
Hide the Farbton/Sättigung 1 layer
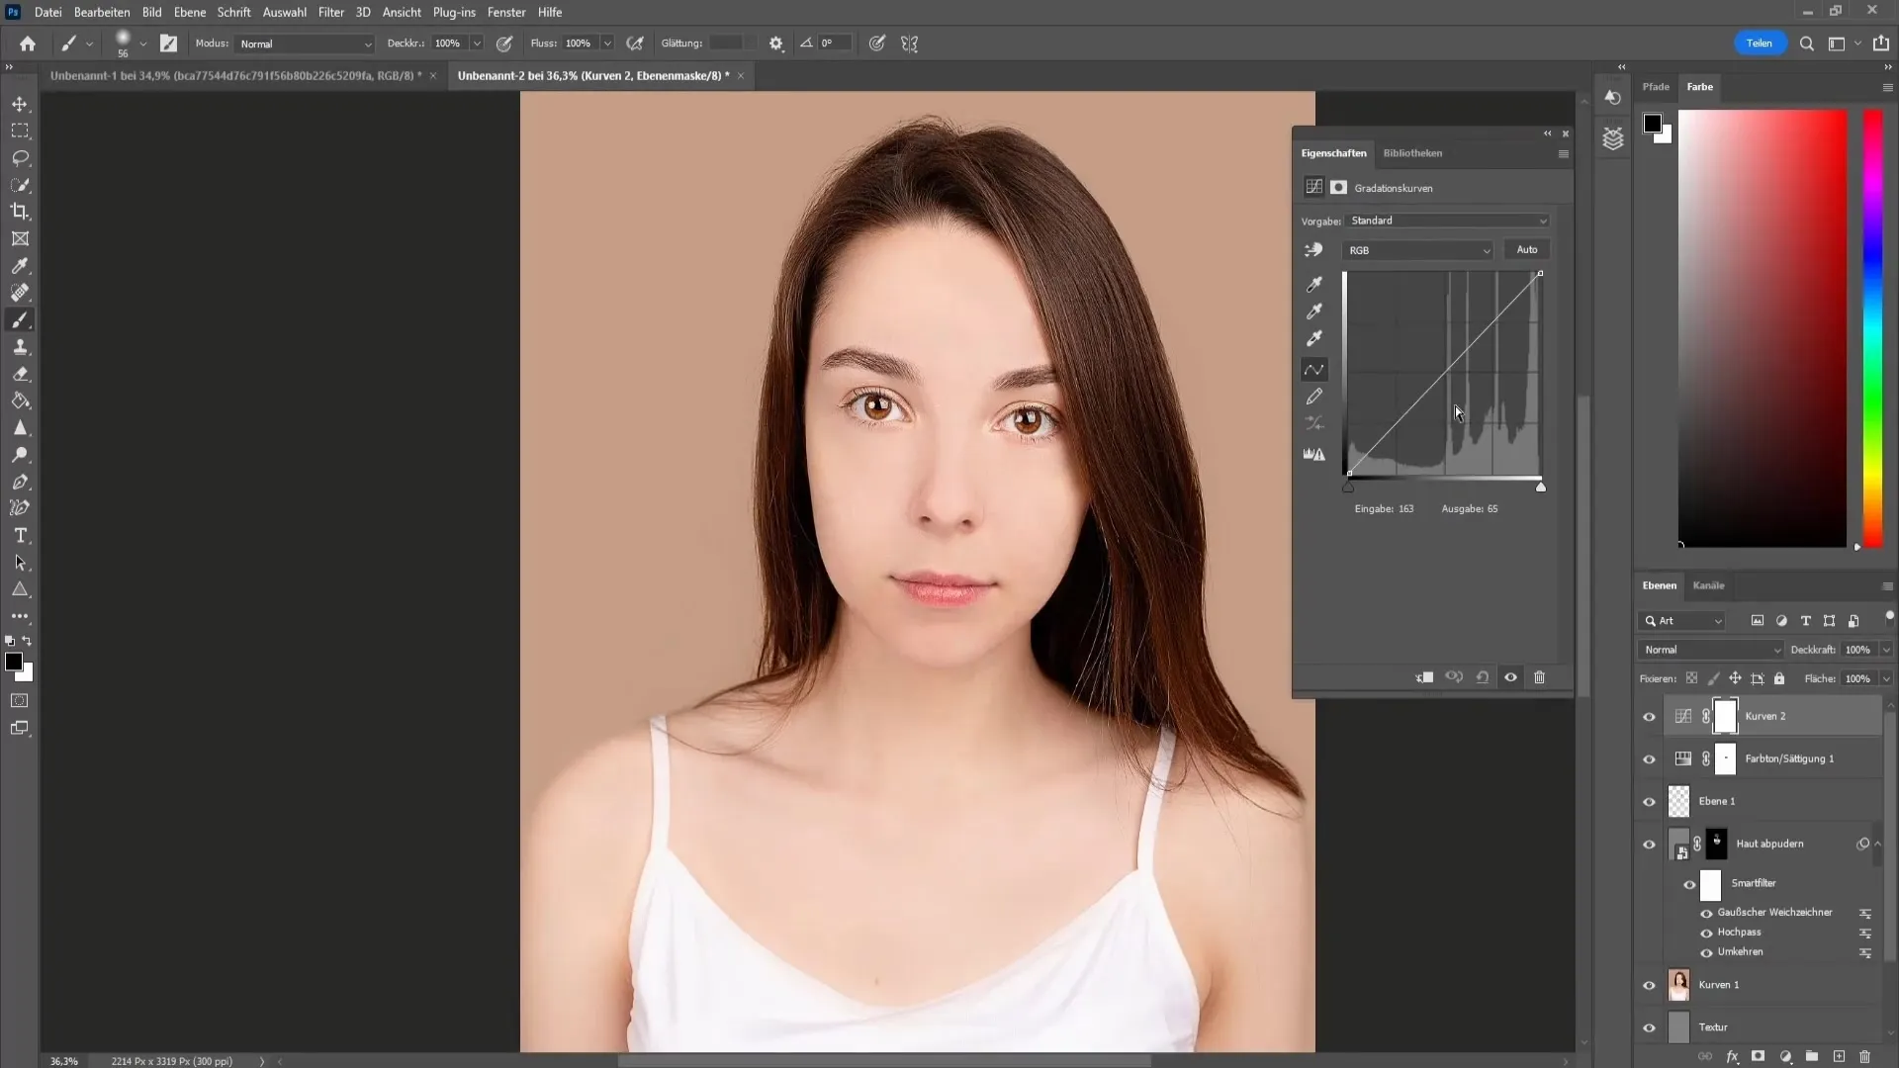(1649, 759)
